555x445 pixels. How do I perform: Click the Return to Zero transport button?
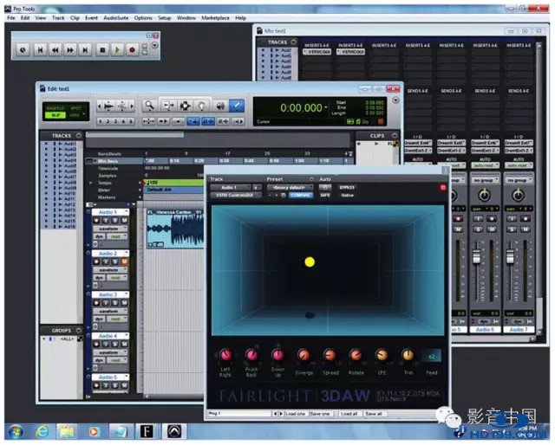pos(40,50)
